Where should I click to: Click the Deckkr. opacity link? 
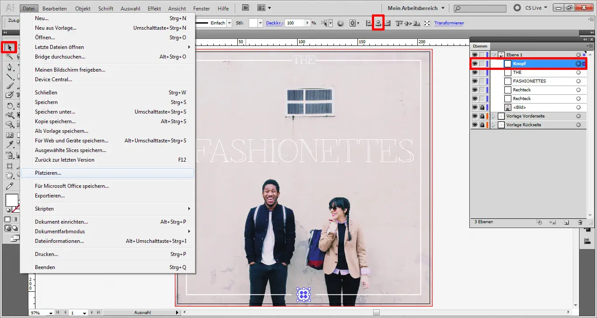pos(275,23)
